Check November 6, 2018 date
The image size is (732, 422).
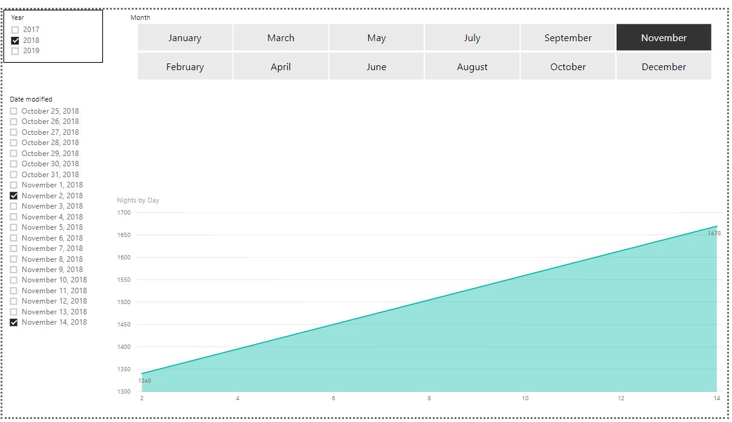(x=14, y=238)
